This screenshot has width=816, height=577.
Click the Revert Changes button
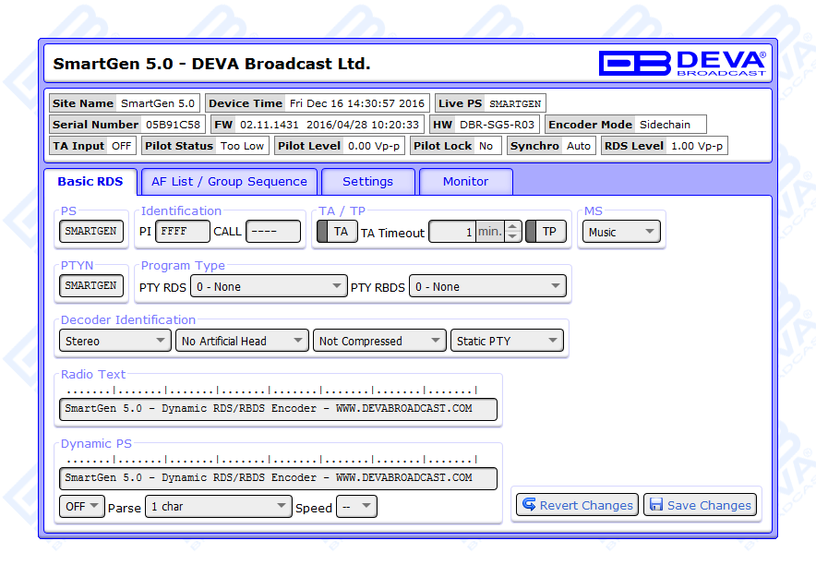[x=577, y=505]
